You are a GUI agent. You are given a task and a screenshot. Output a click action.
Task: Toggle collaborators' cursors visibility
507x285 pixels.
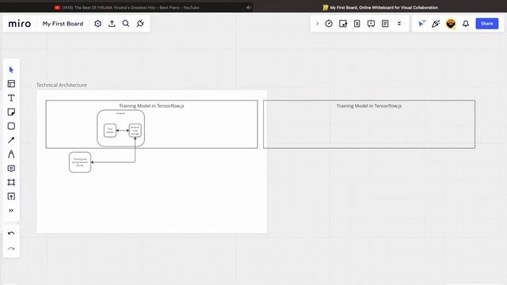pos(421,24)
